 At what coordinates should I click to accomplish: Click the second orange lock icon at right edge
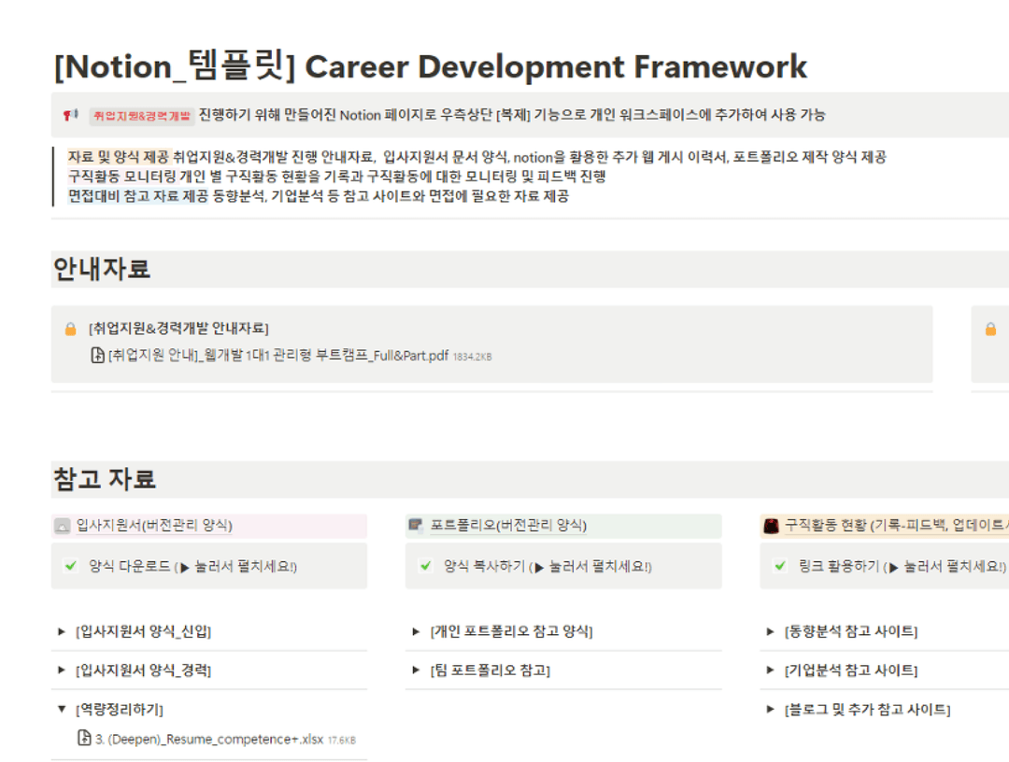click(x=991, y=330)
